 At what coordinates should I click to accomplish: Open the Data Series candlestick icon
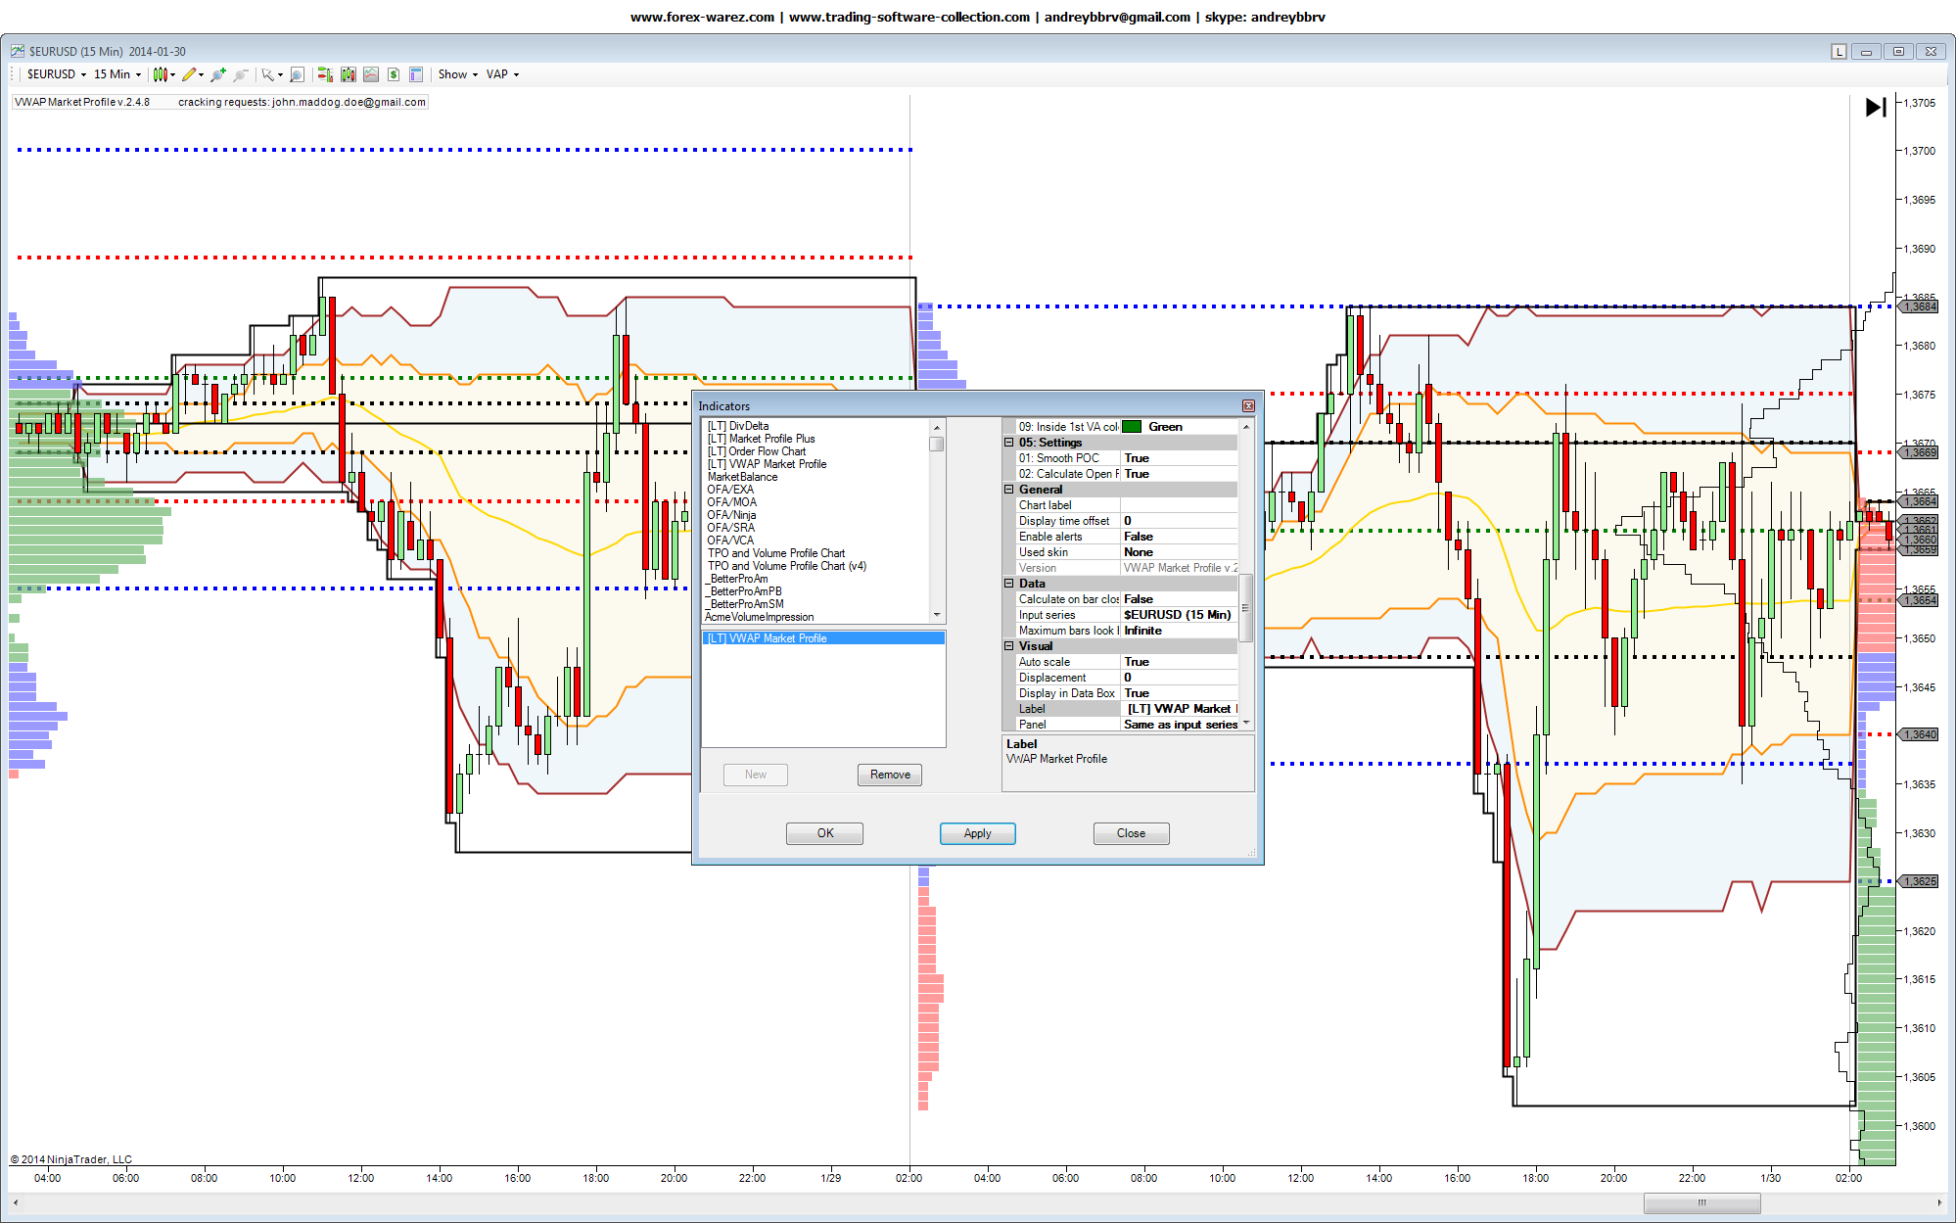(348, 74)
